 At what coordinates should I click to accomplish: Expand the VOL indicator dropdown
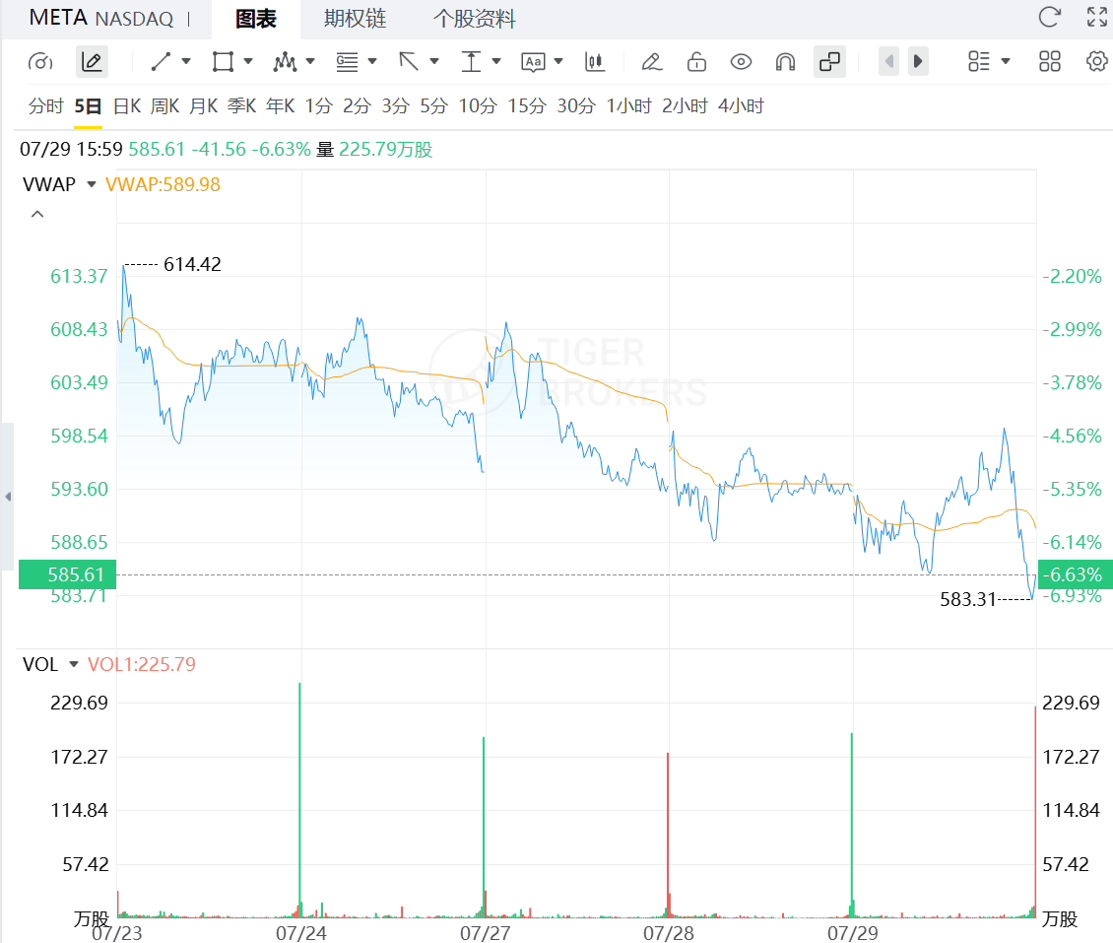coord(74,665)
